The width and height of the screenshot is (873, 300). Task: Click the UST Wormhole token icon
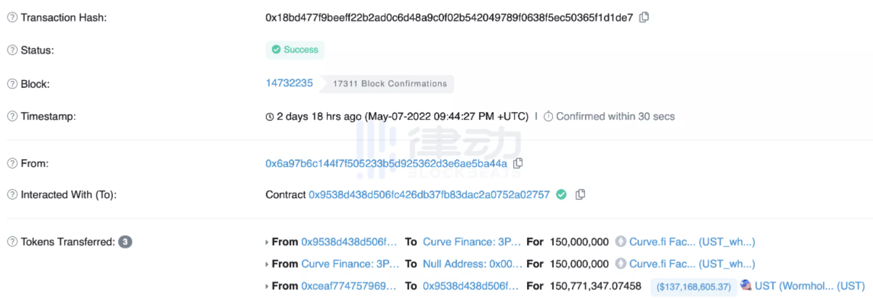746,285
